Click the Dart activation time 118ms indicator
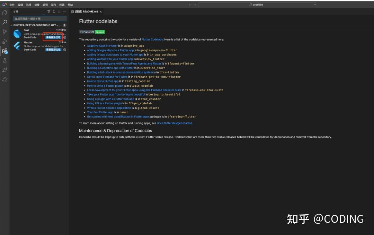The width and height of the screenshot is (374, 235). point(61,30)
